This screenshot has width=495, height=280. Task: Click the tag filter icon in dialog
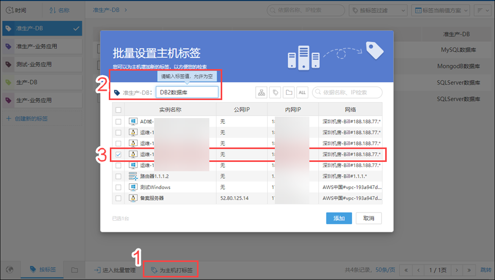pyautogui.click(x=275, y=93)
